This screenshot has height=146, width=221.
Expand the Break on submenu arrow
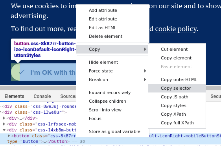(145, 79)
